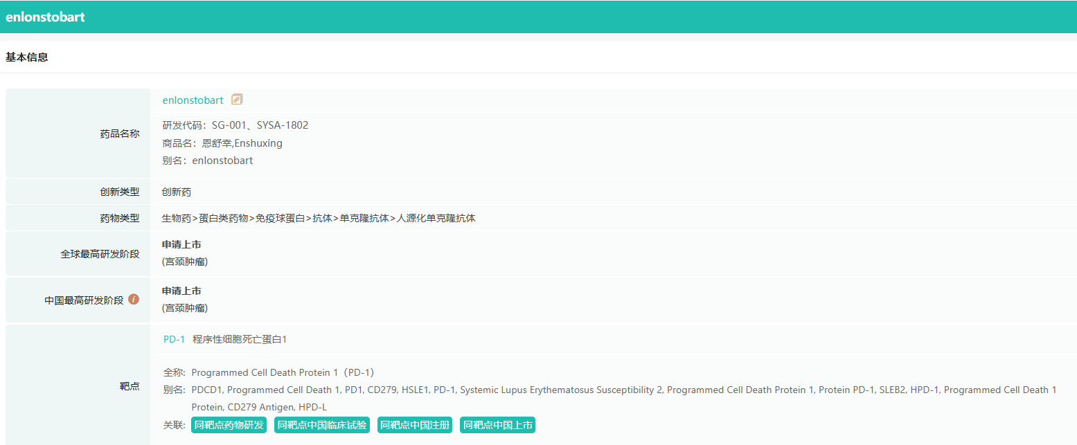1077x445 pixels.
Task: Click the 全称 Programmed Cell Death Protein 1 line
Action: tap(269, 372)
